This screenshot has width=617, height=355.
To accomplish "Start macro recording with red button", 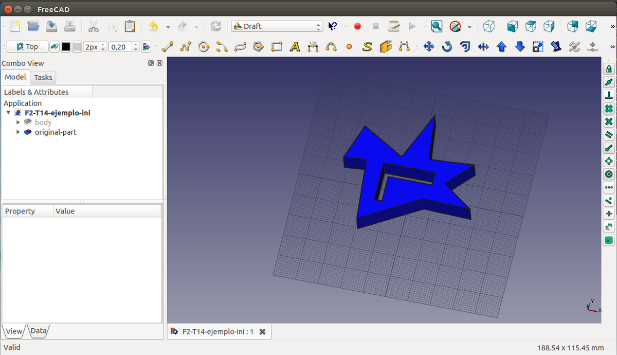I will pyautogui.click(x=357, y=26).
